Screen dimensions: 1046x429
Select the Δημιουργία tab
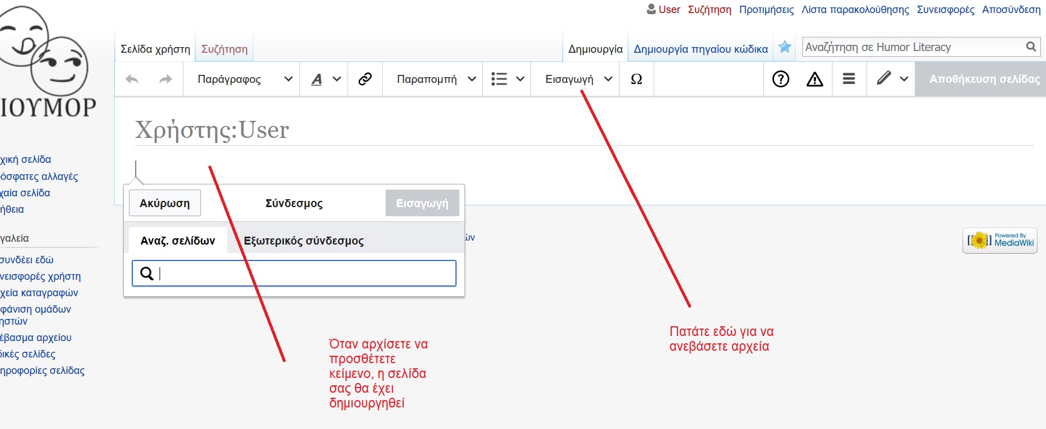click(x=595, y=49)
